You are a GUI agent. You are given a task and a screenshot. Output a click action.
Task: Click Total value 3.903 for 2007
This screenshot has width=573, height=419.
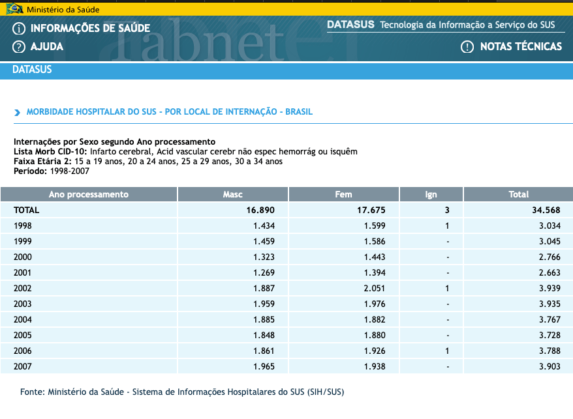[x=550, y=366]
